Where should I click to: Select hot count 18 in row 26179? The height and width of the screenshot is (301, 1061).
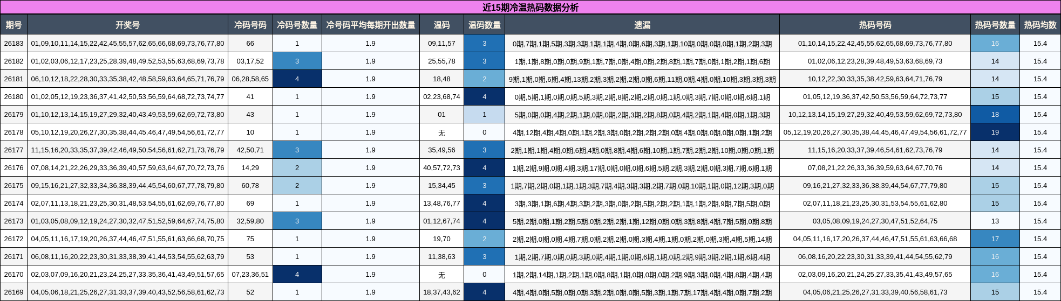click(x=995, y=115)
